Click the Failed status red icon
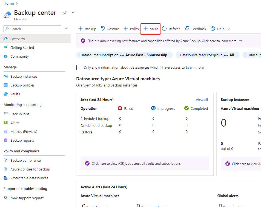Image resolution: width=261 pixels, height=207 pixels. [120, 108]
